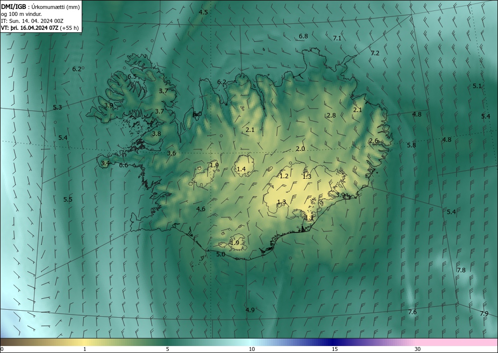The height and width of the screenshot is (353, 498).
Task: Click the 7.9 value label
Action: (484, 314)
